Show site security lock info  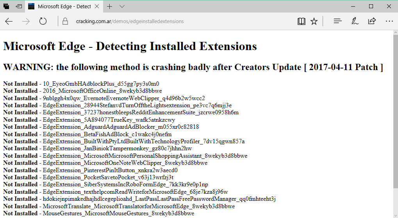click(x=65, y=22)
